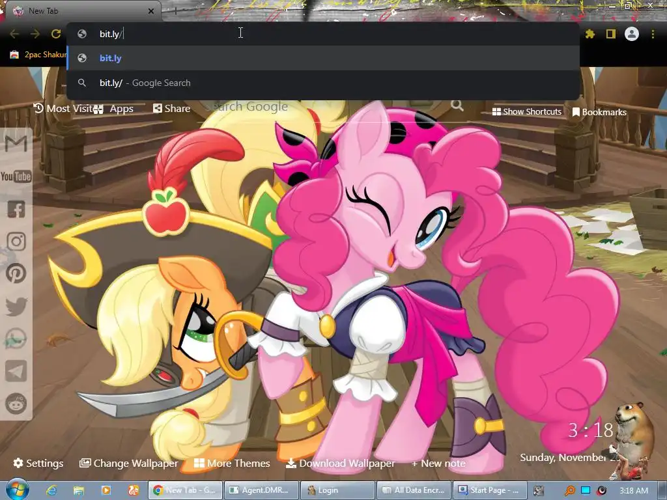Switch to the 'New Tab - G...' taskbar window
667x500 pixels.
(x=185, y=490)
